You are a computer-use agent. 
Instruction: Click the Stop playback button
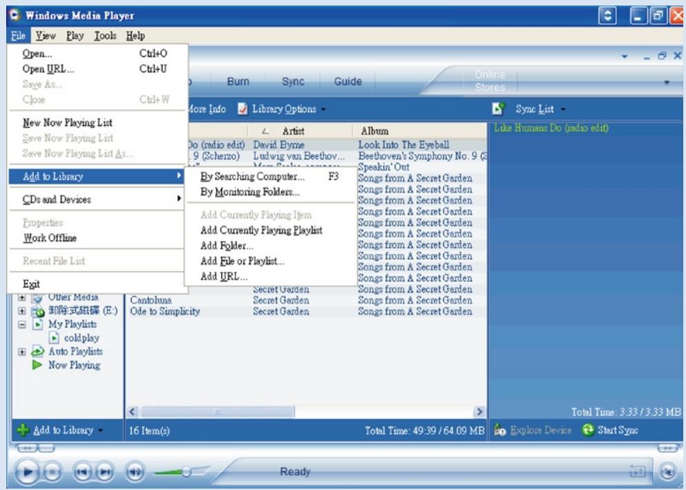point(52,471)
